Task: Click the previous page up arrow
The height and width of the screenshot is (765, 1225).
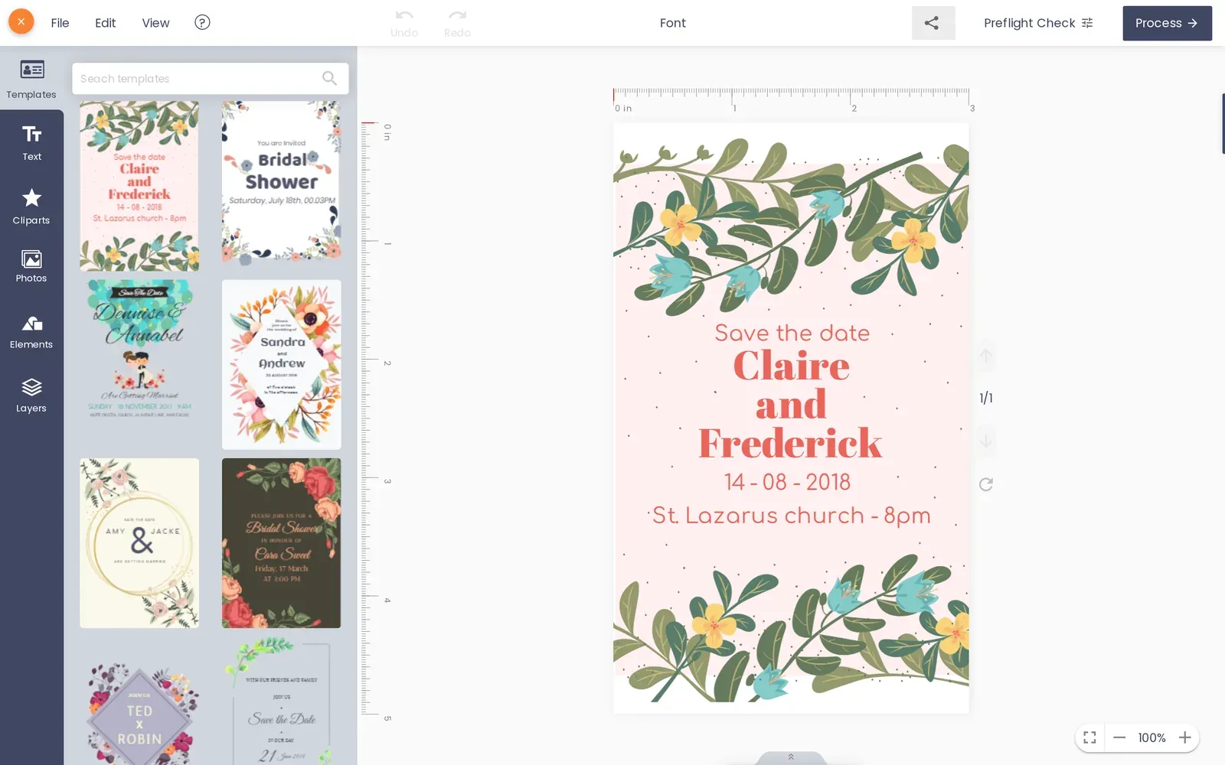Action: (x=986, y=356)
